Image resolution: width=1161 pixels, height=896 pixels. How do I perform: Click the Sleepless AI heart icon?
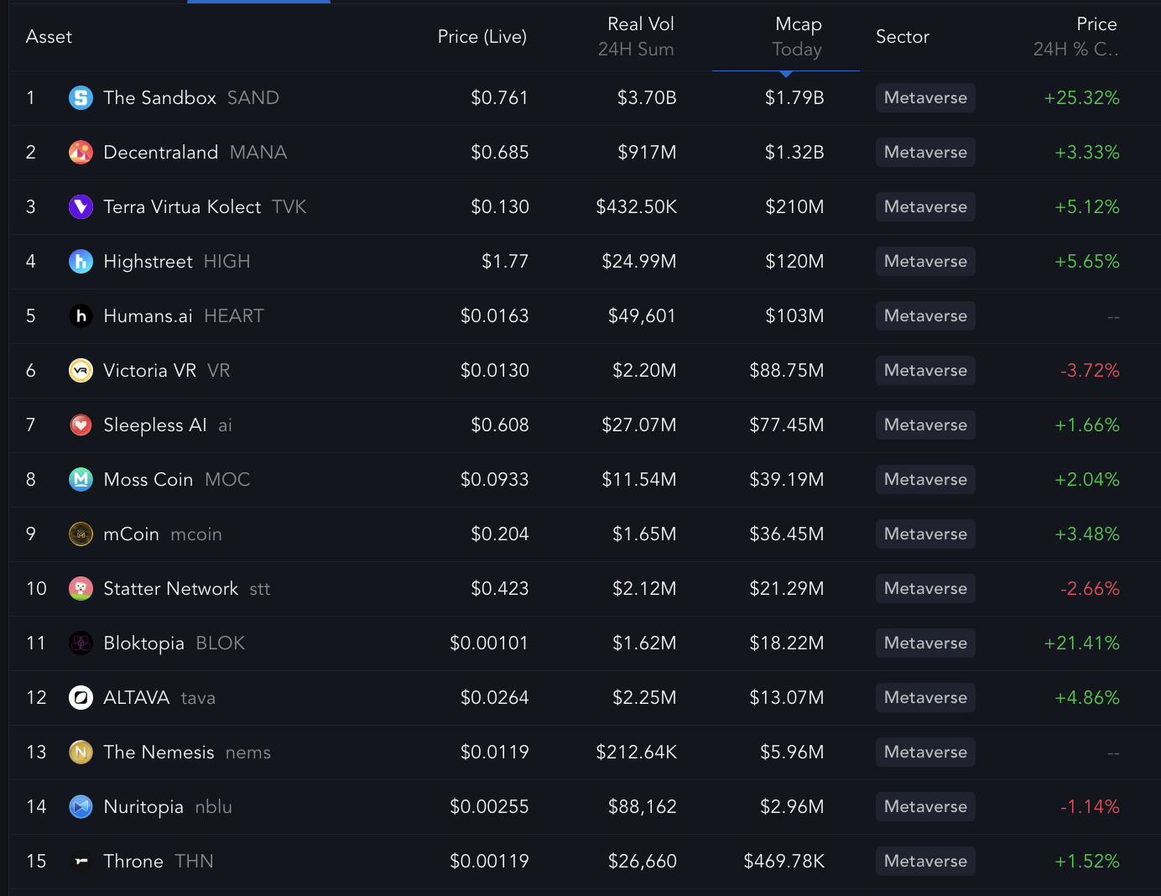coord(81,425)
